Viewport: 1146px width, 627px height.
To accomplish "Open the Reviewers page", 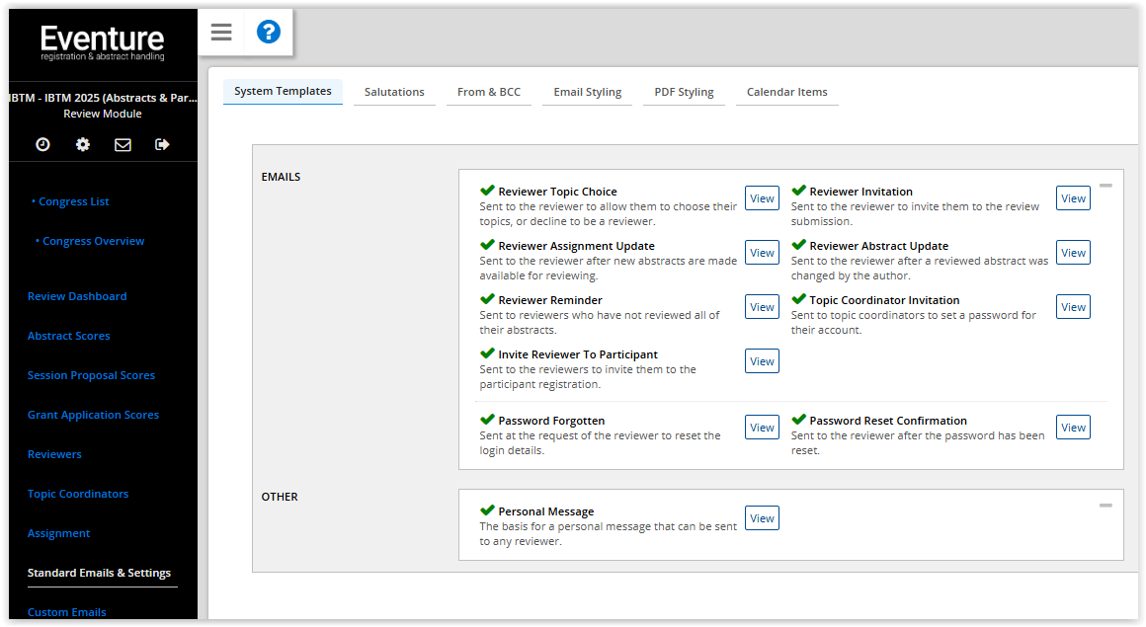I will tap(54, 454).
